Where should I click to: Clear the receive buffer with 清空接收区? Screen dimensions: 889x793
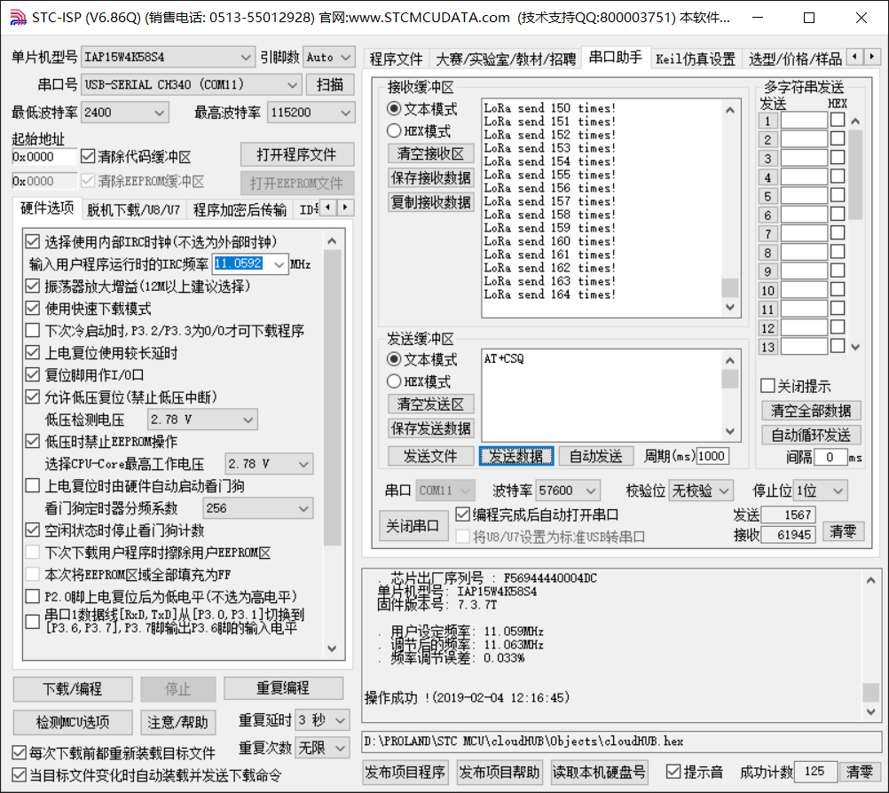tap(430, 153)
